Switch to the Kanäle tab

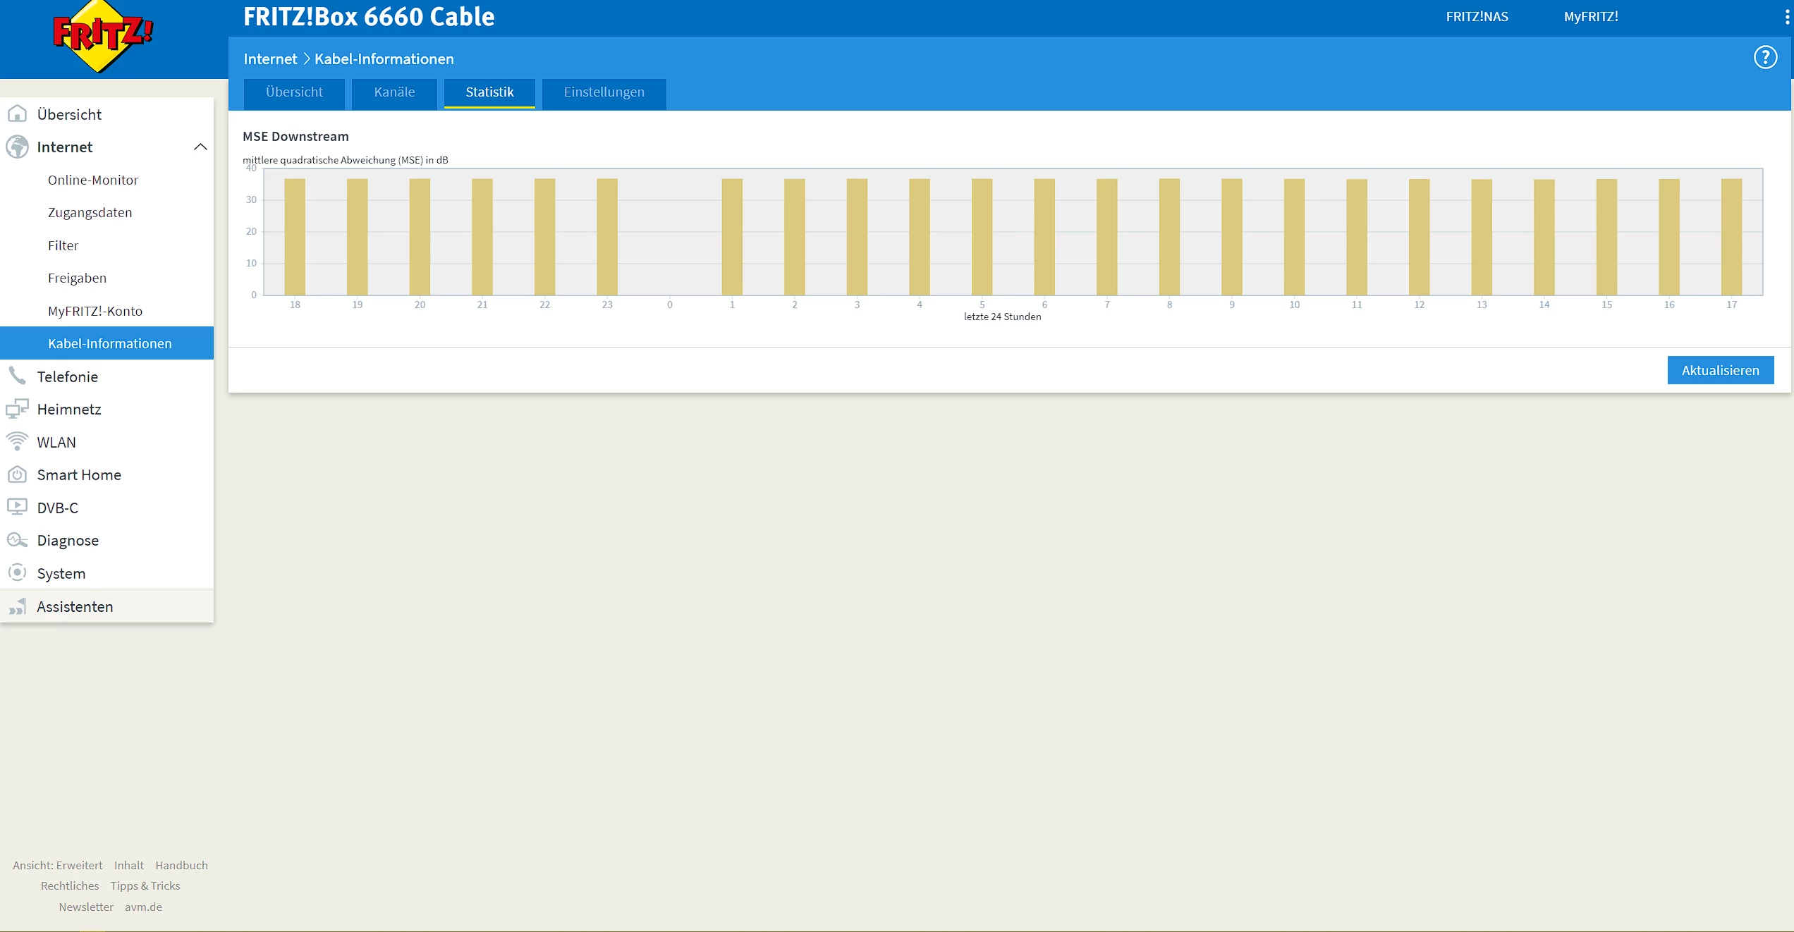(394, 92)
